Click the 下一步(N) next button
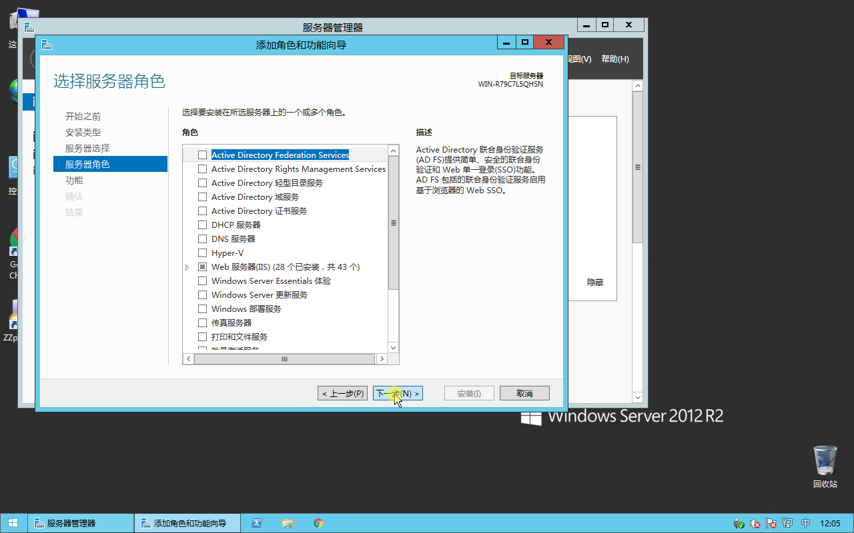Viewport: 854px width, 533px height. click(x=398, y=393)
